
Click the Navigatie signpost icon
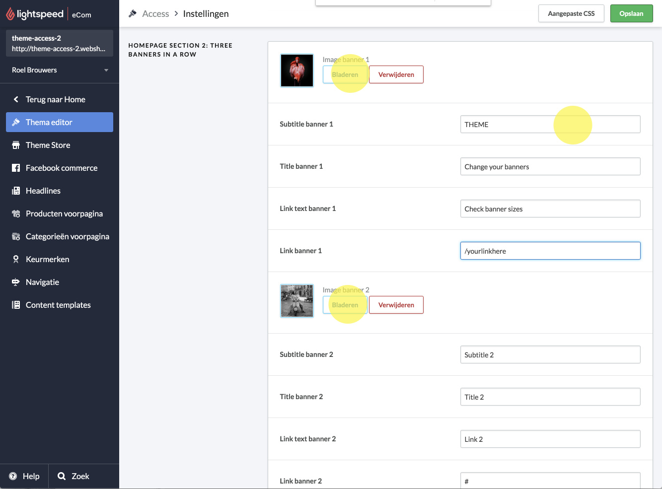click(16, 282)
